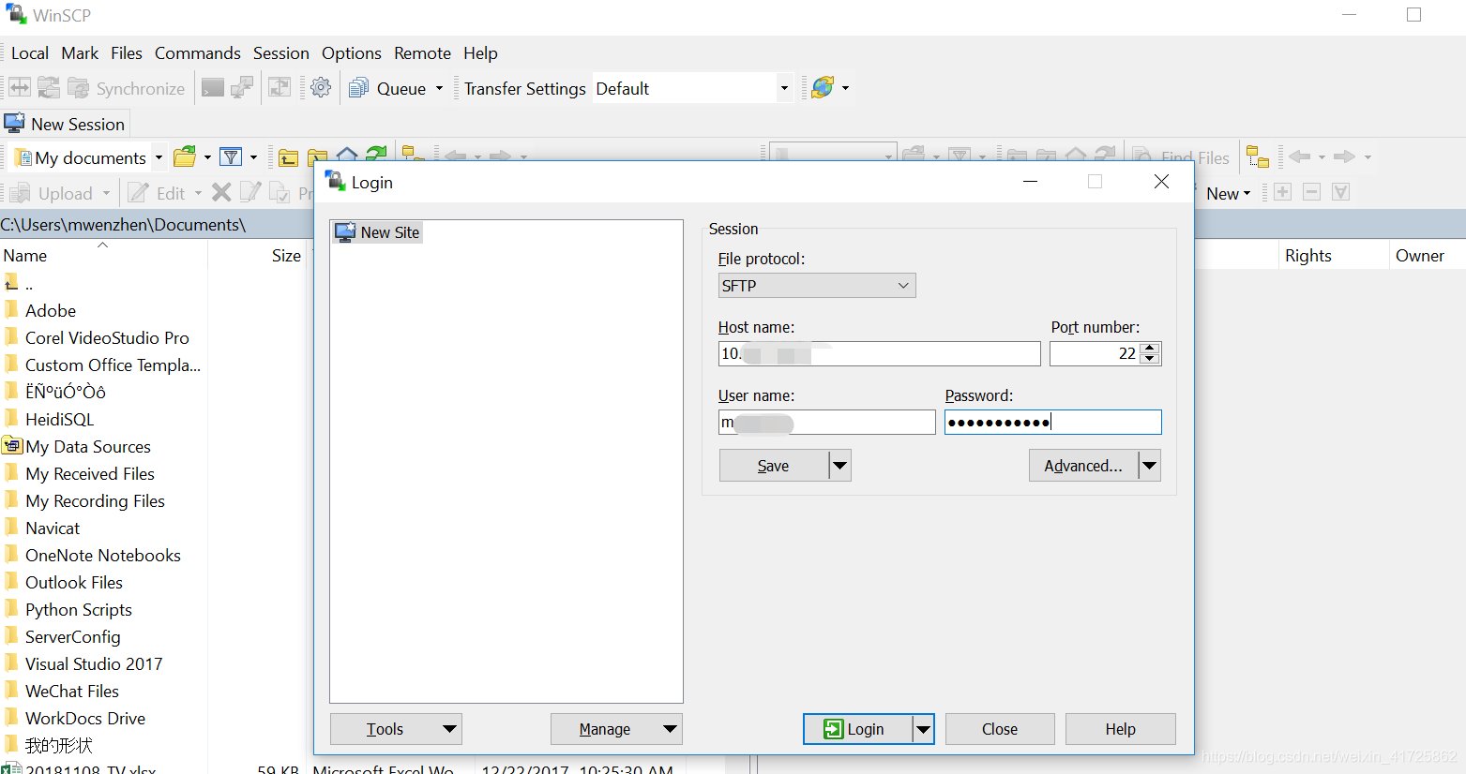
Task: Sort by the Rights column header
Action: pos(1332,255)
